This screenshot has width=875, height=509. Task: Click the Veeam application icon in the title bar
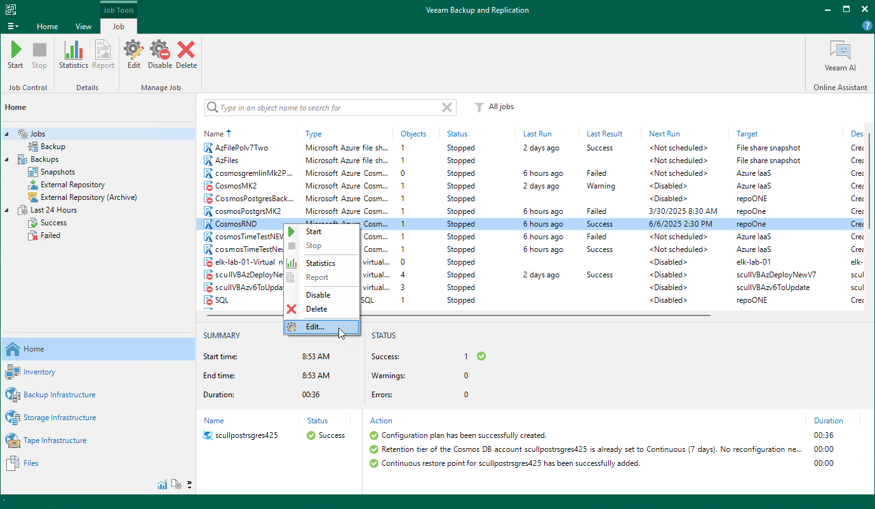click(x=11, y=10)
